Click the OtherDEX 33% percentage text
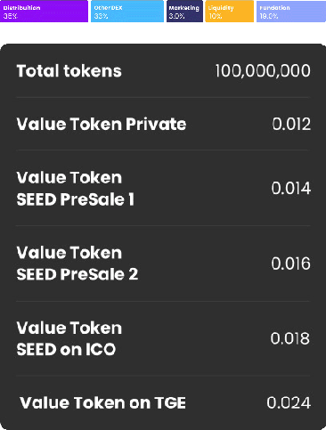The image size is (326, 430). (x=101, y=16)
